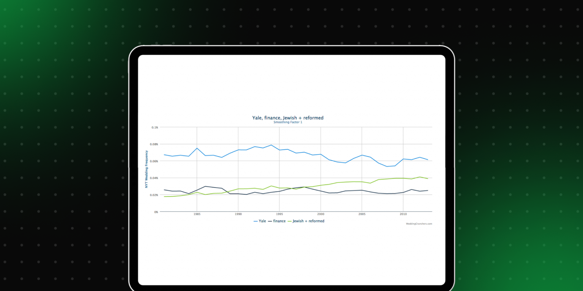
Task: Click the 0.02% gridline label
Action: 155,195
